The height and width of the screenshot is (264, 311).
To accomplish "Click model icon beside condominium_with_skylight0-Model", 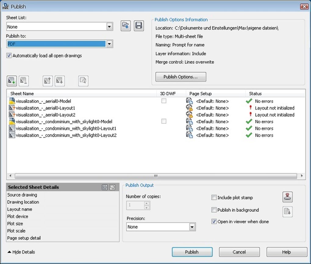I will pos(12,121).
